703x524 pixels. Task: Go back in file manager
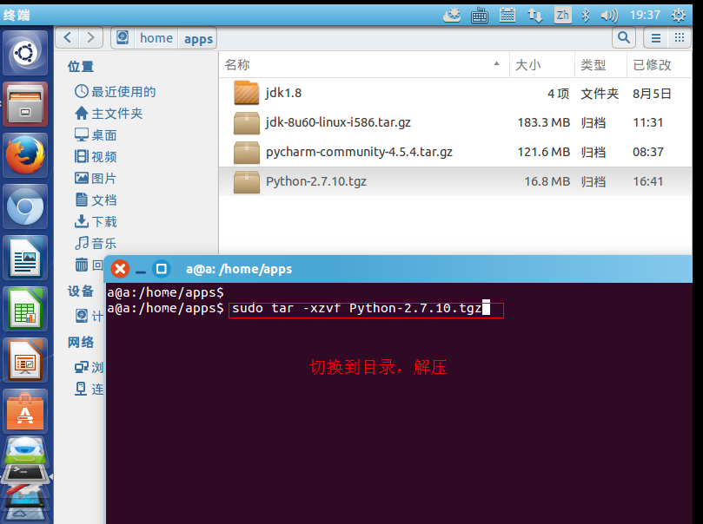(68, 37)
